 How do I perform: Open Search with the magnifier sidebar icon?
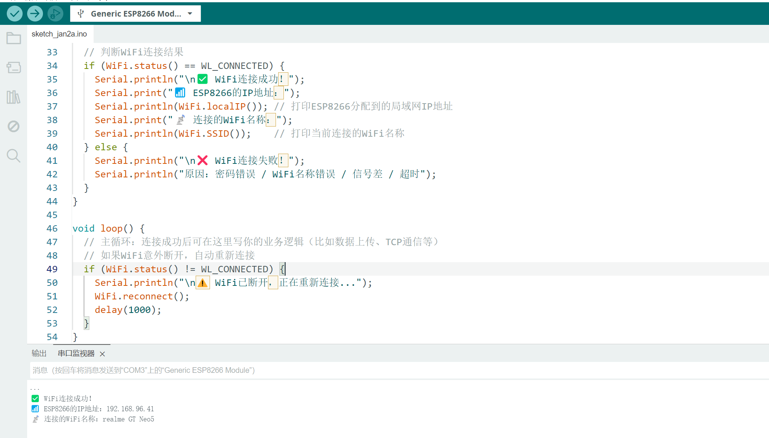(14, 156)
